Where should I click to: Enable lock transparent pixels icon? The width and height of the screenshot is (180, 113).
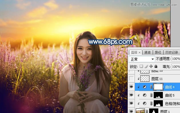(x=141, y=66)
